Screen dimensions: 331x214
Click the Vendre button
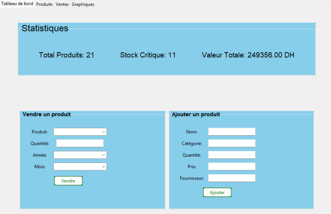point(68,181)
